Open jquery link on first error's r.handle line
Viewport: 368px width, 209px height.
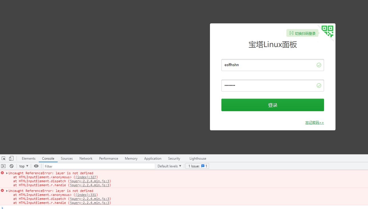(x=89, y=185)
